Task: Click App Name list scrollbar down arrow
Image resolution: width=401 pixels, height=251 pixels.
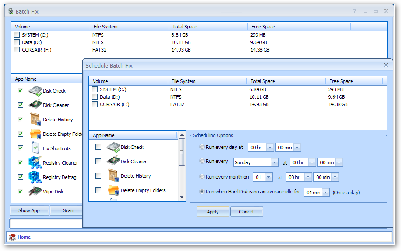Action: coord(182,197)
